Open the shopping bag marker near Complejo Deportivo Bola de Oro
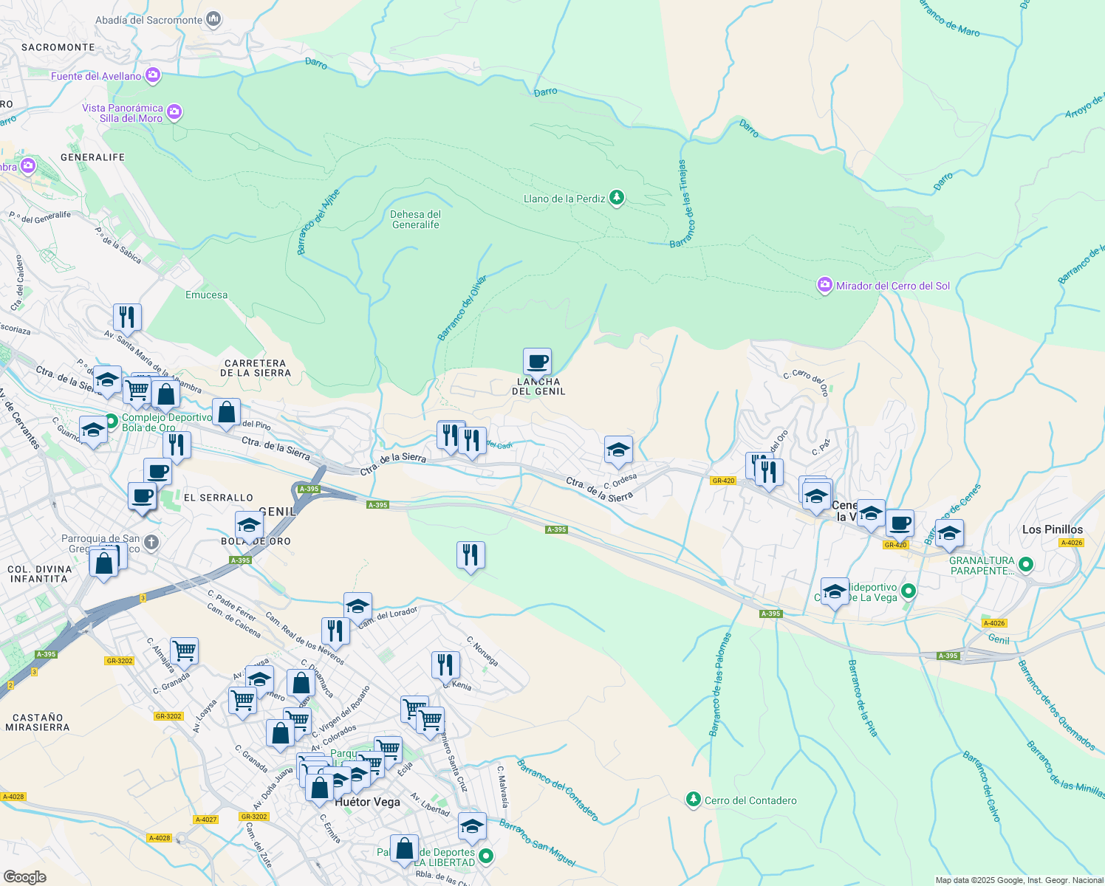This screenshot has width=1105, height=886. coord(166,394)
